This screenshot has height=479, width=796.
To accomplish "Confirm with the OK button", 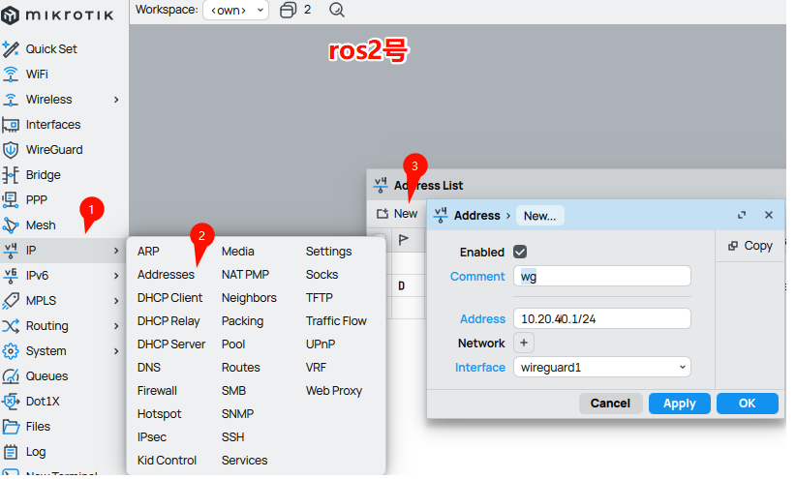I will tap(747, 404).
